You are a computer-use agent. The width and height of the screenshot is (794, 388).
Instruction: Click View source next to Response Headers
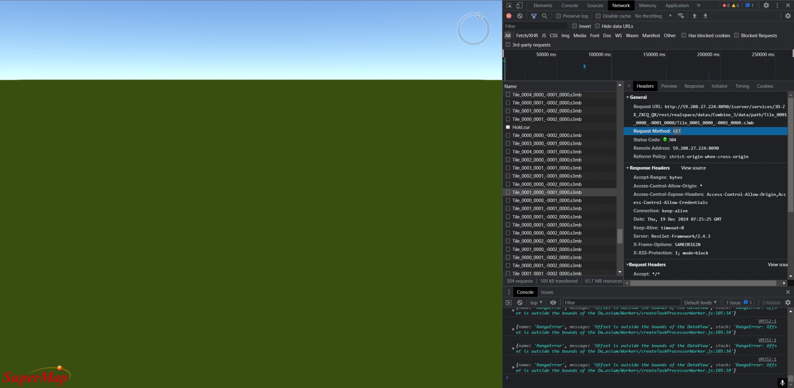pyautogui.click(x=693, y=168)
